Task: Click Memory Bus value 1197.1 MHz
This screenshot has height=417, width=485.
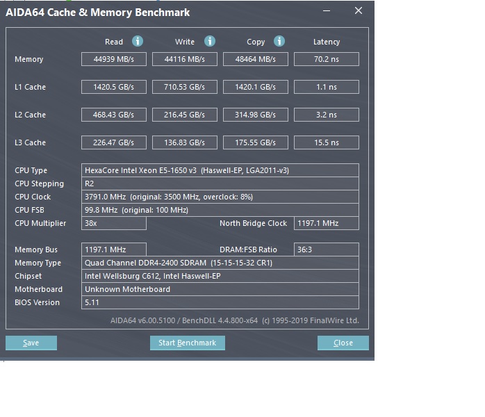Action: tap(114, 250)
